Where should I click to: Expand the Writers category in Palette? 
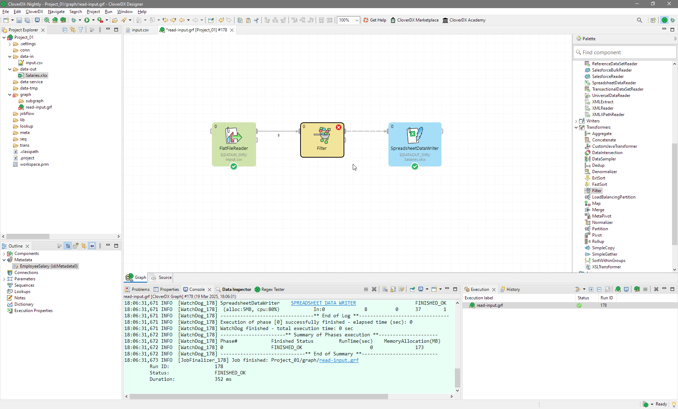[x=576, y=121]
